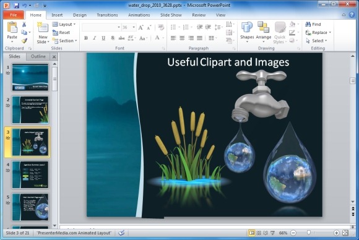This screenshot has height=240, width=359.
Task: Increase list indent level
Action: click(208, 27)
